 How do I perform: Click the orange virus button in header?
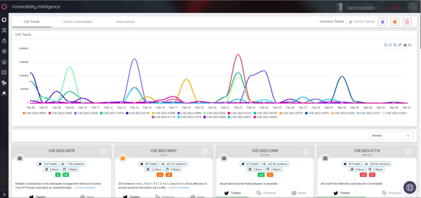395,22
